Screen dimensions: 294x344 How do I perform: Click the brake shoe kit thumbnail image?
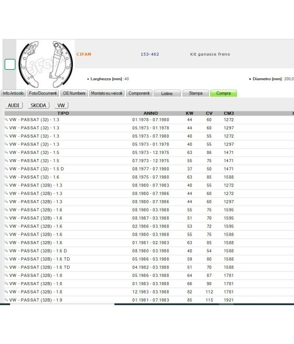pyautogui.click(x=46, y=64)
